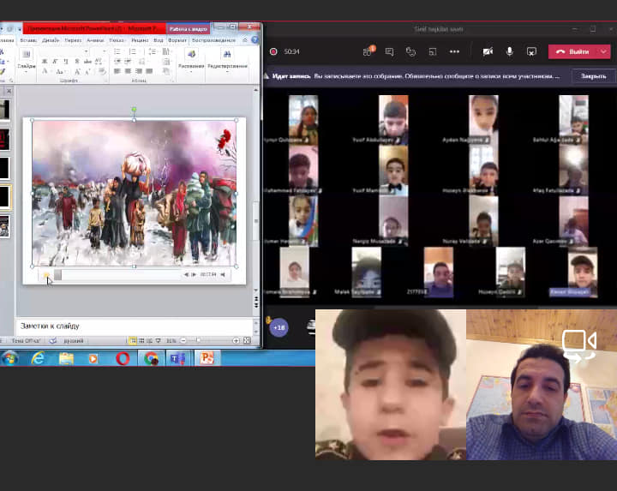617x491 pixels.
Task: Open the +18 more participants badge
Action: [279, 327]
